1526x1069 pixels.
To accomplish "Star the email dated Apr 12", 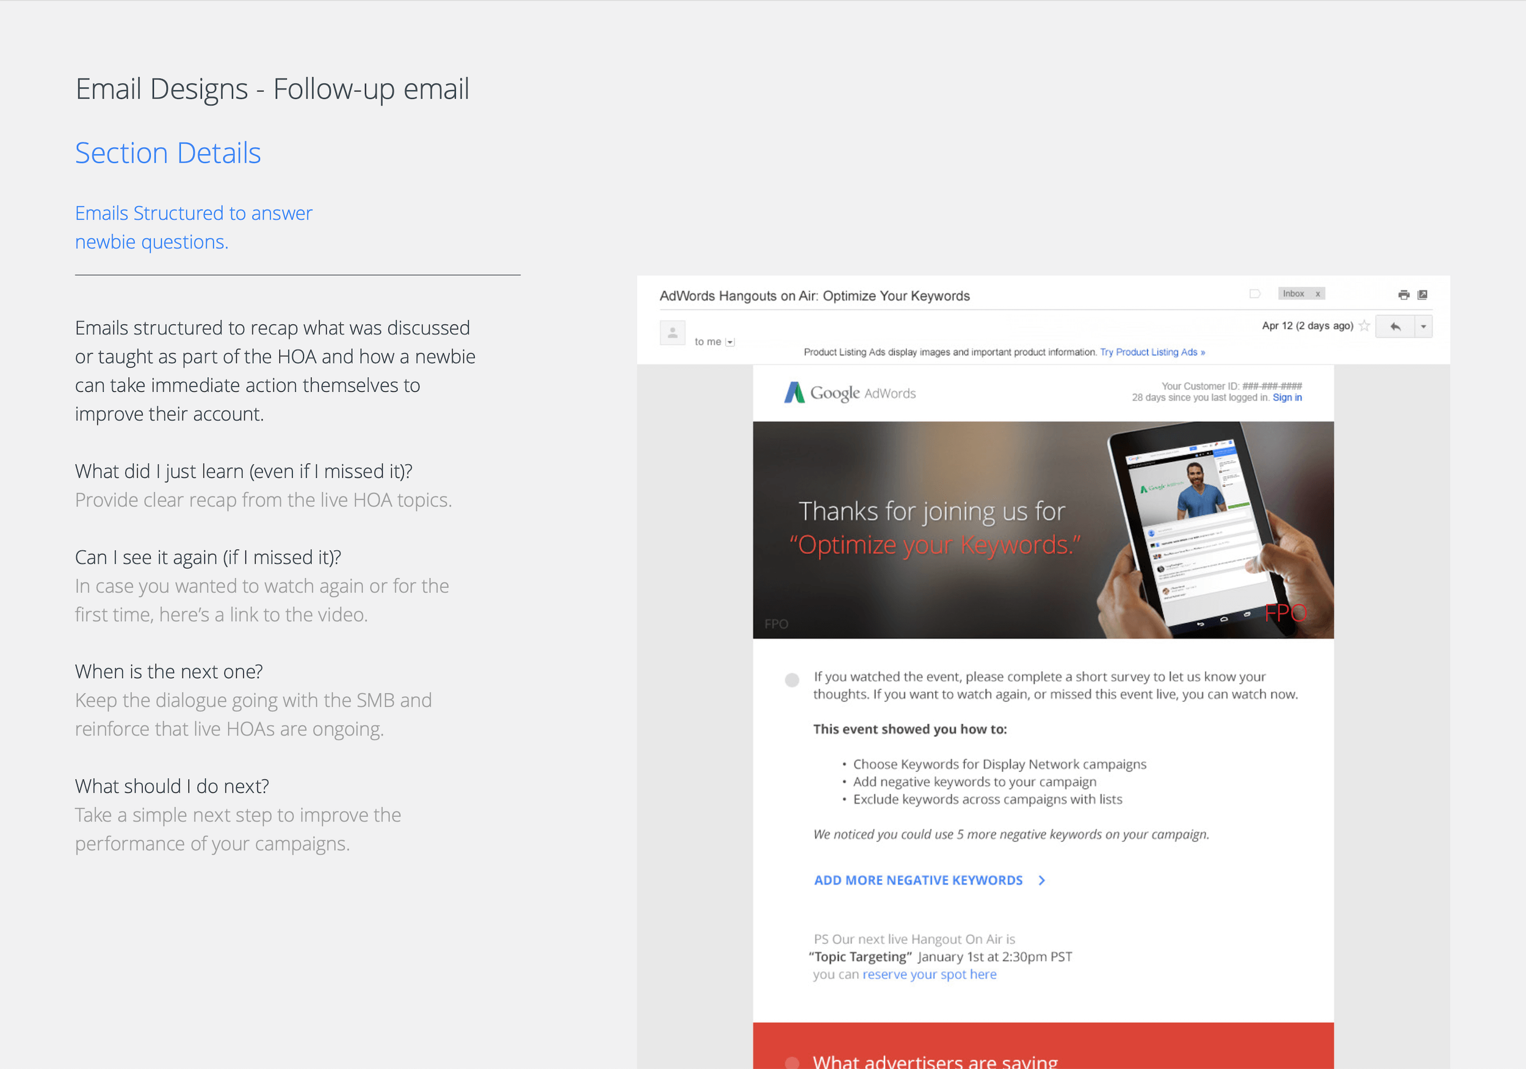I will 1364,326.
